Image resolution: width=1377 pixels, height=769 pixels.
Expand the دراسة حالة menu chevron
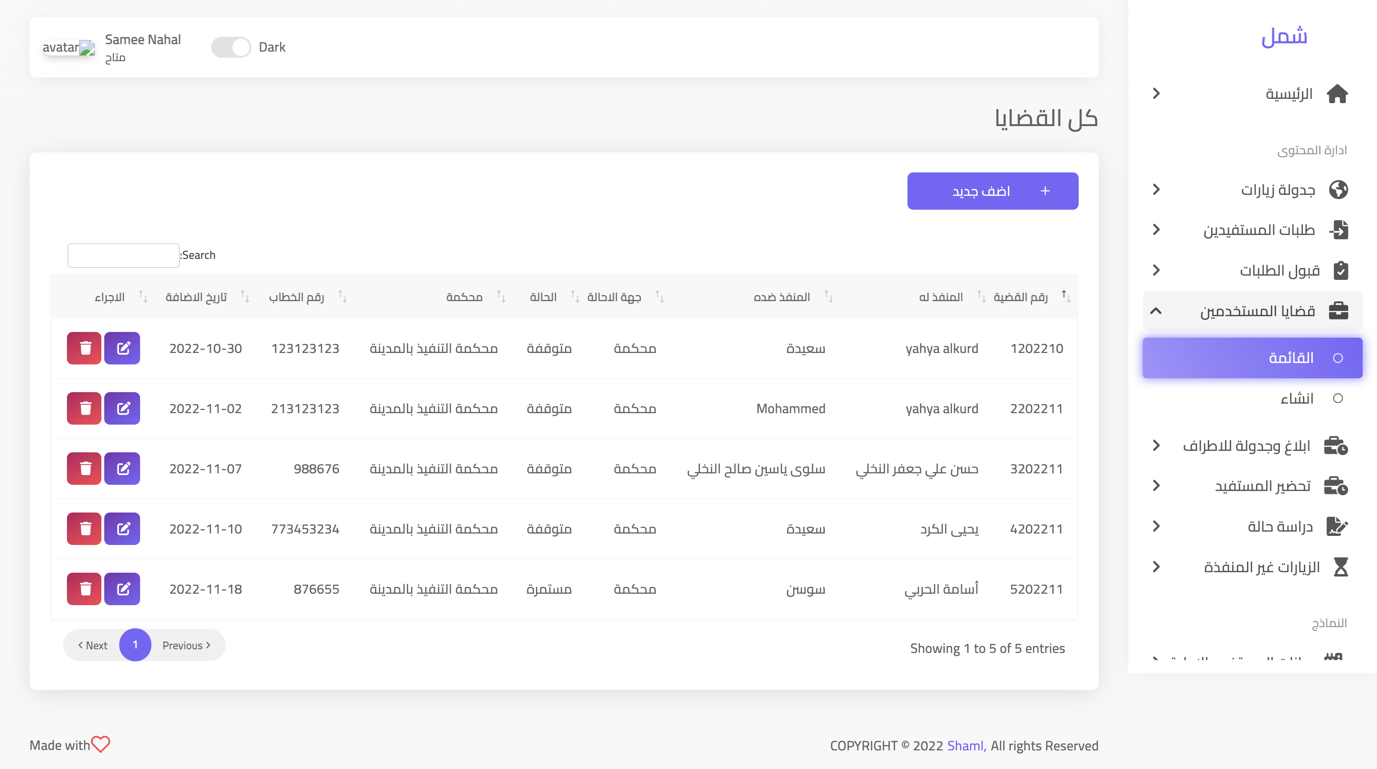point(1156,526)
